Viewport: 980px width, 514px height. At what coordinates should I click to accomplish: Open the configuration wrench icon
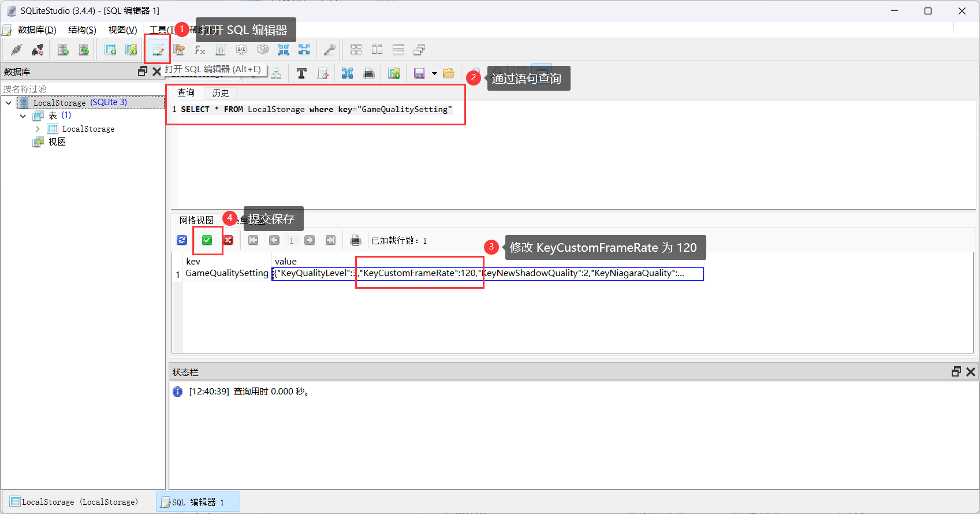tap(330, 50)
